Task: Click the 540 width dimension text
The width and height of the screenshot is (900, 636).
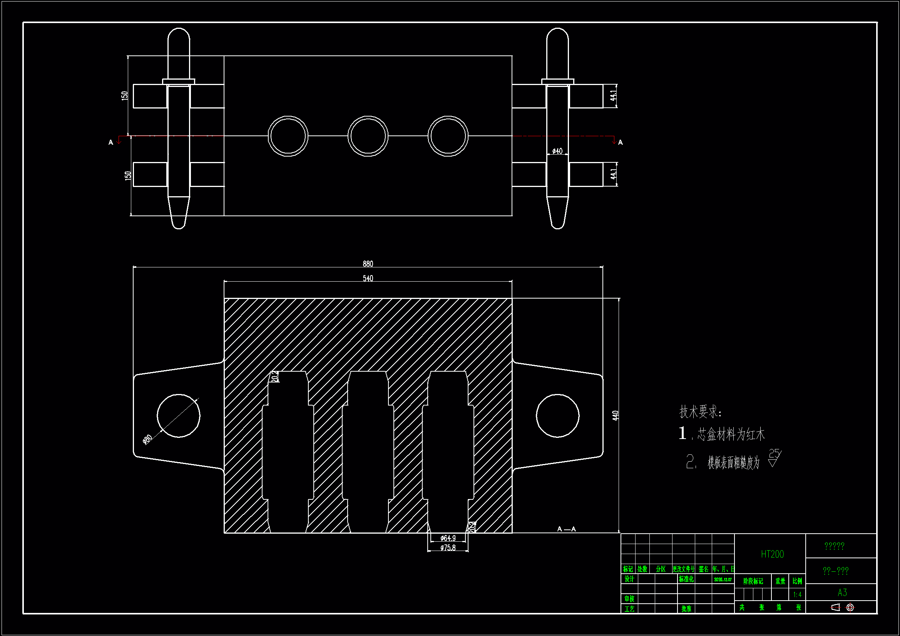Action: pyautogui.click(x=368, y=278)
